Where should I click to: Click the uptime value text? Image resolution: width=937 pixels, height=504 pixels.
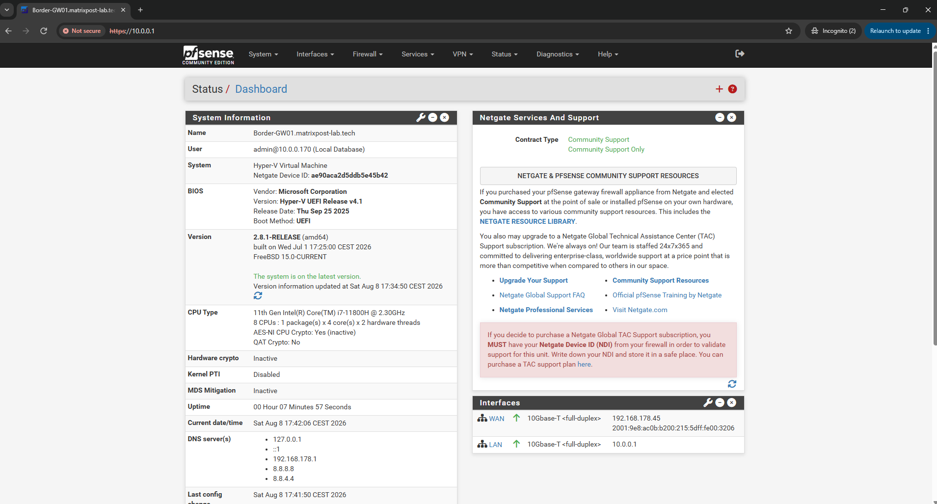click(x=302, y=407)
